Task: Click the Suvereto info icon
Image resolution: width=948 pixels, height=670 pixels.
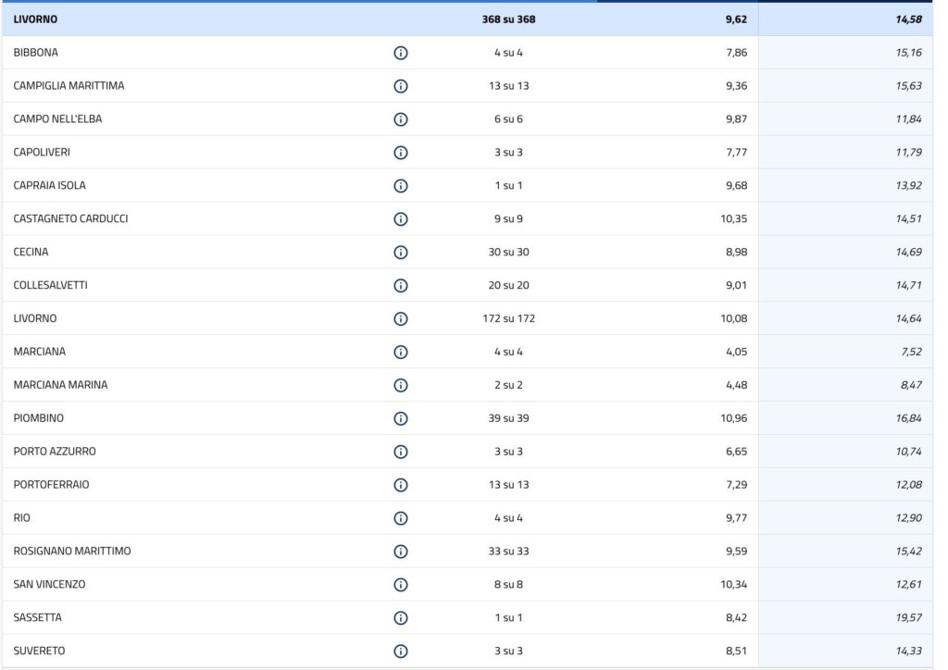Action: coord(401,651)
